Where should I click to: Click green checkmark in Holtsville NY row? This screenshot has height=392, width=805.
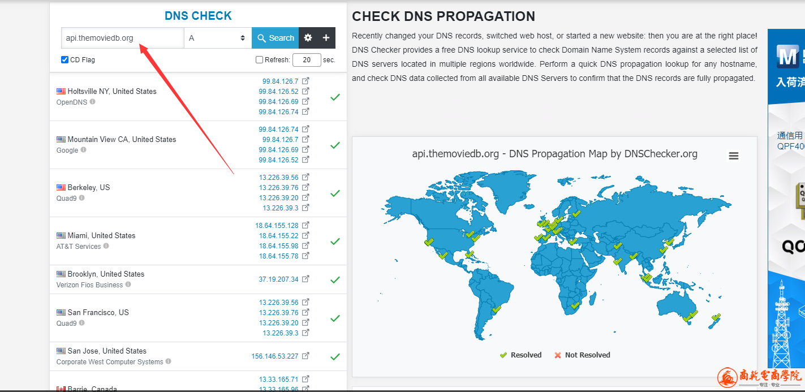(335, 97)
